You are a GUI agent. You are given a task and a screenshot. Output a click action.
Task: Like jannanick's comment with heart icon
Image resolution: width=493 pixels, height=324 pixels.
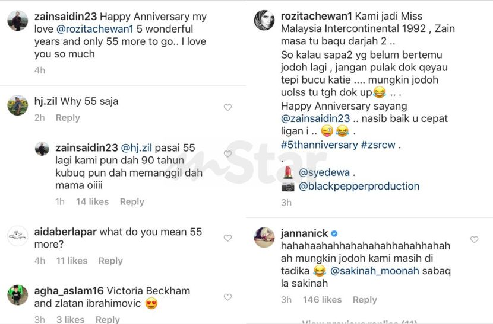coord(474,239)
